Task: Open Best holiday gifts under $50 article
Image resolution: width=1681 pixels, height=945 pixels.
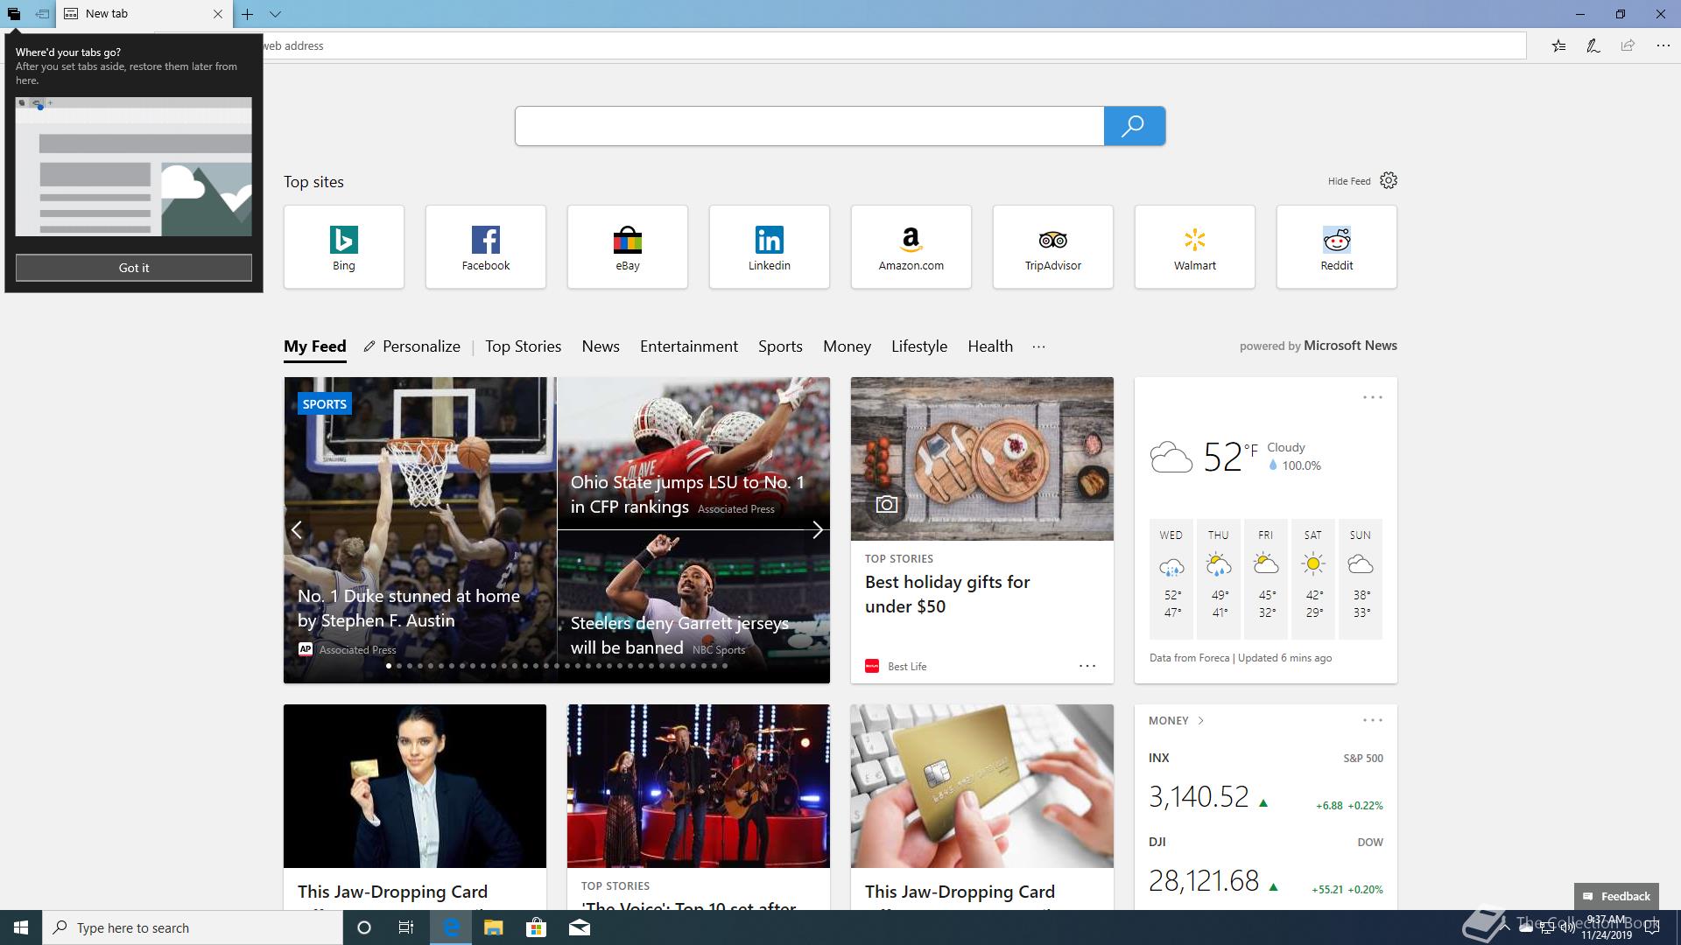Action: coord(947,594)
